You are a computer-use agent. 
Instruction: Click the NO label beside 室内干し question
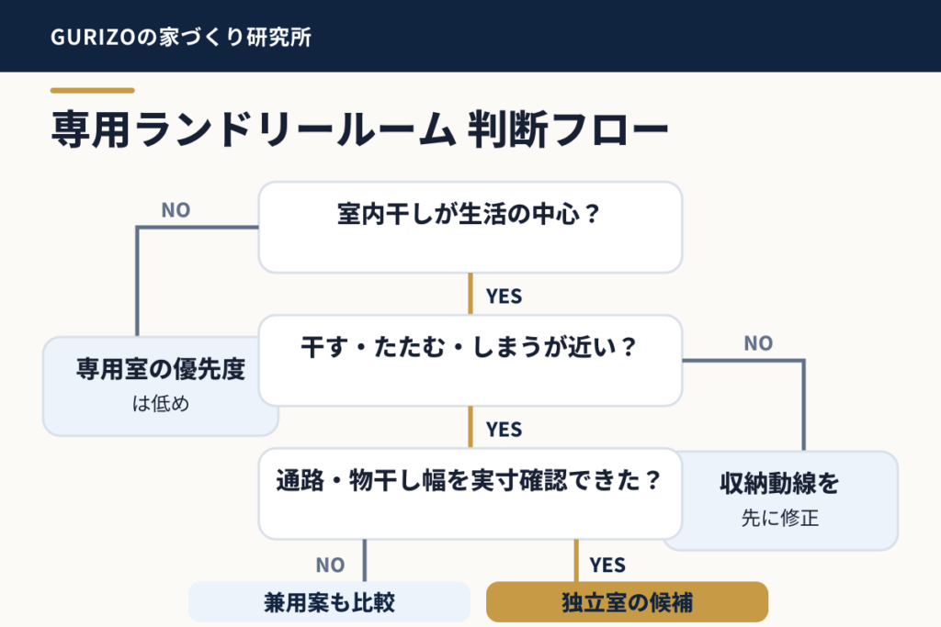pos(176,210)
